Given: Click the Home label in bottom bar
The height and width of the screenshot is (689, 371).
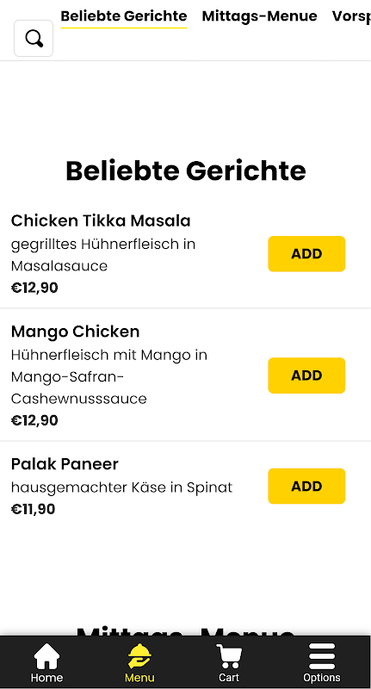Looking at the screenshot, I should (x=46, y=677).
